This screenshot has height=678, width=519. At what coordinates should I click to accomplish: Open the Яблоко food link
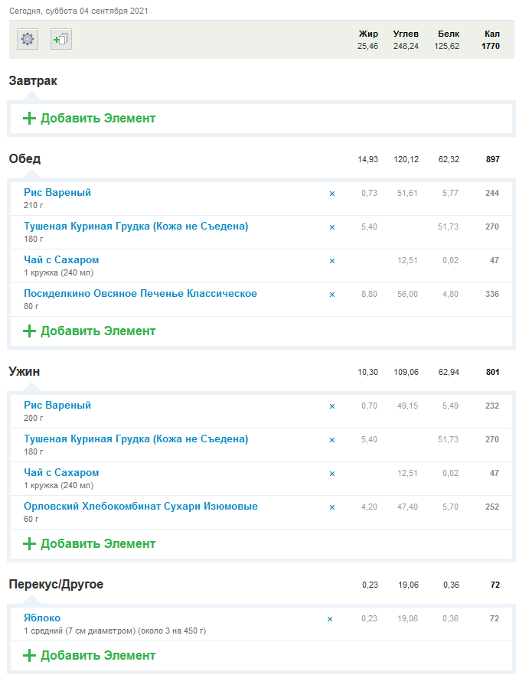pyautogui.click(x=42, y=618)
